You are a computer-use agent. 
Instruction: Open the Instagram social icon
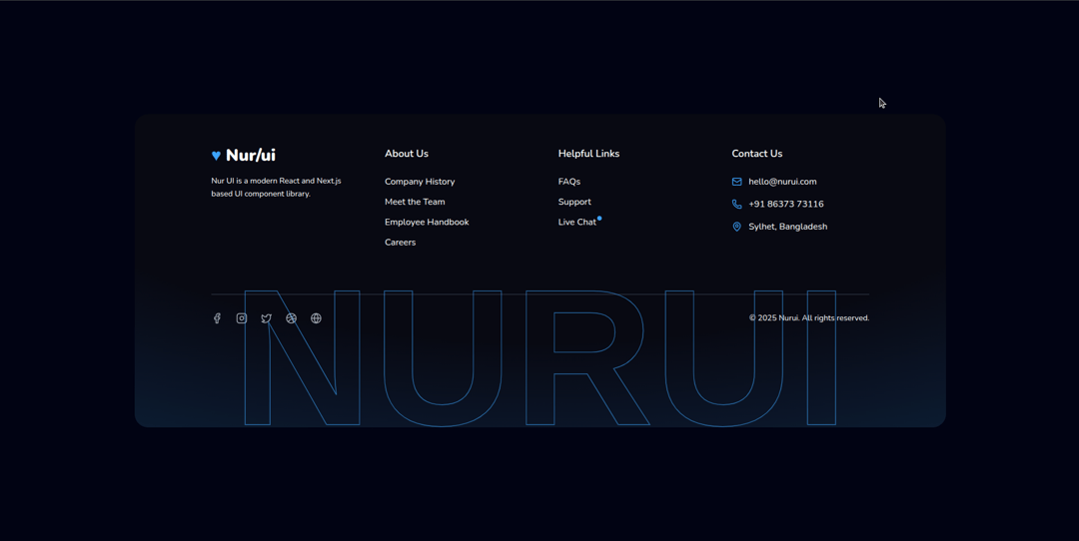242,318
